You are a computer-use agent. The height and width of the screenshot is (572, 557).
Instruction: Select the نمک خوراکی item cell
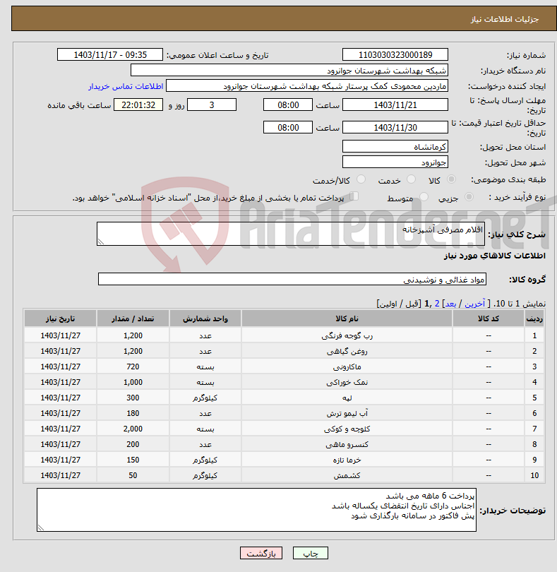point(347,382)
